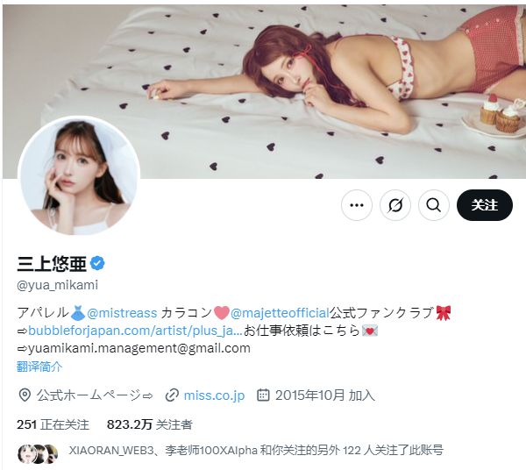View the 251 正在关注 following list

53,424
